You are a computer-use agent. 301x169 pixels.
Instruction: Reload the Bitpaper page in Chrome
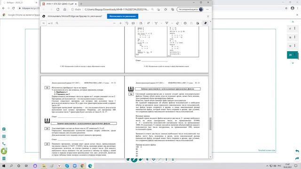click(14, 8)
